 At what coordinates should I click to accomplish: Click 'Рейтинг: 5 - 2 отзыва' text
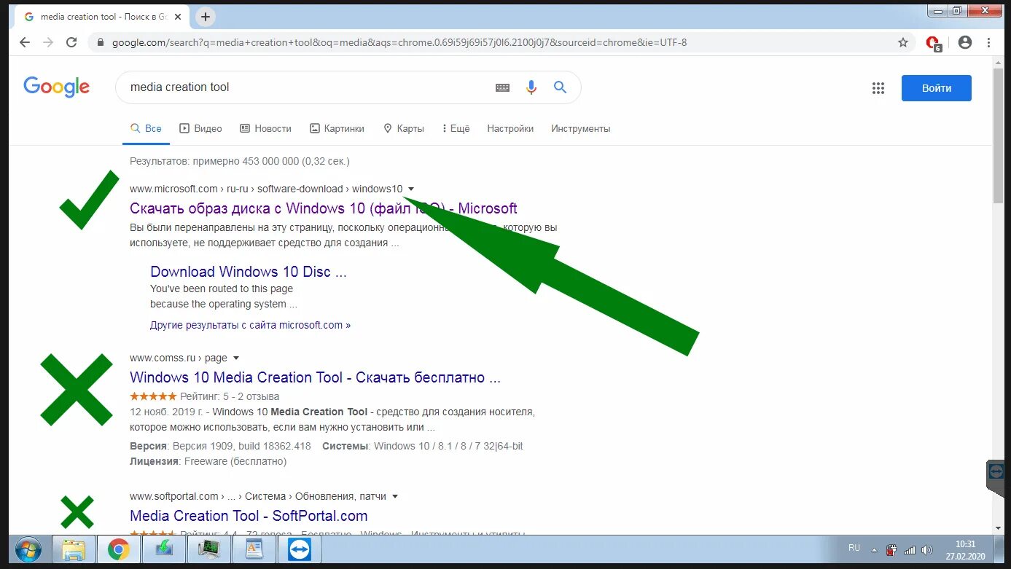coord(230,396)
